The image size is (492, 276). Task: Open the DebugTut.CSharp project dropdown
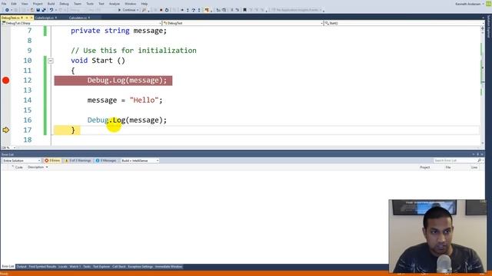tap(81, 23)
